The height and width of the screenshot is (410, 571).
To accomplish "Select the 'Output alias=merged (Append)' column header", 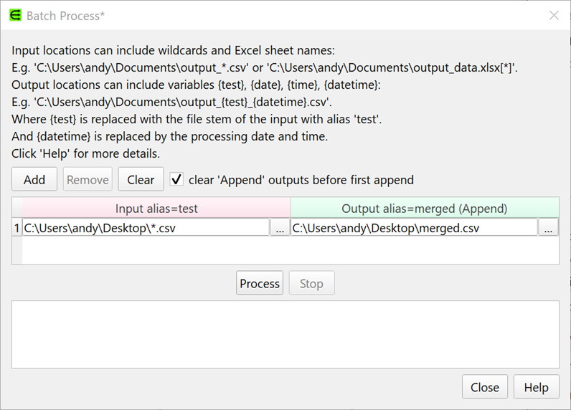I will [x=424, y=209].
